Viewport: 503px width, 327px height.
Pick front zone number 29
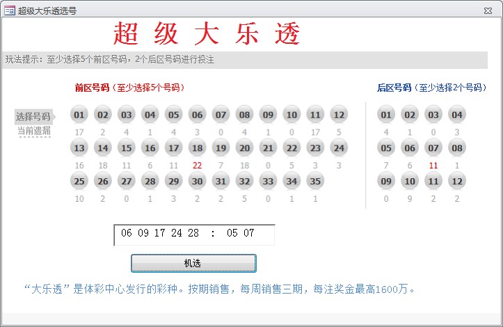(x=173, y=181)
